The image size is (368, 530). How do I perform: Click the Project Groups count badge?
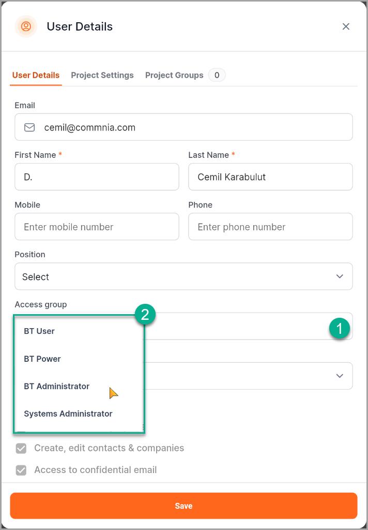click(217, 75)
